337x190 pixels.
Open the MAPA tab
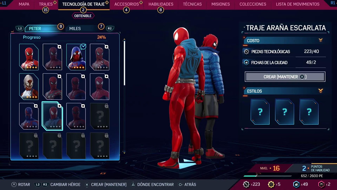pos(24,4)
